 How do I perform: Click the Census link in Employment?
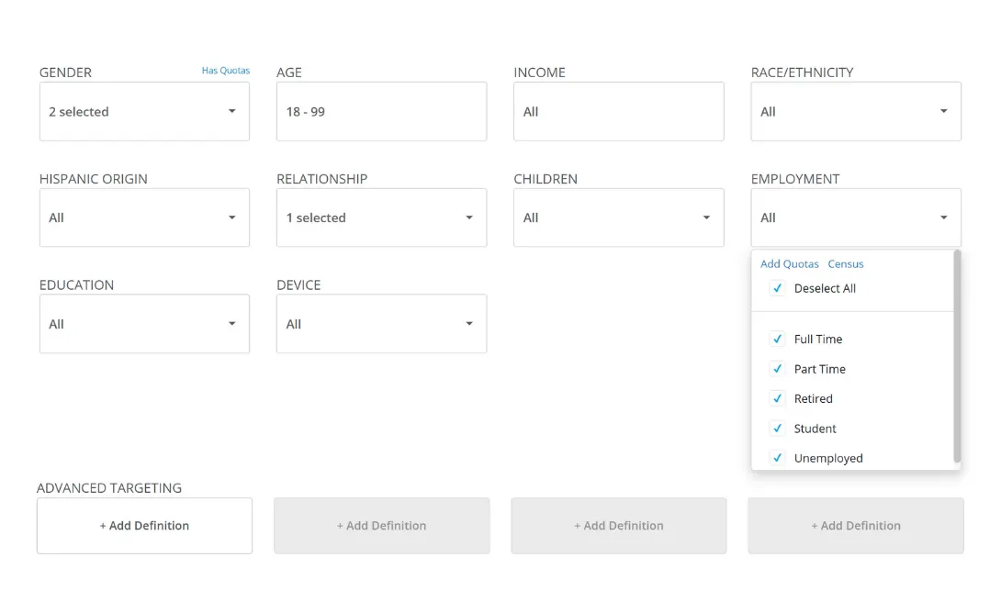click(845, 264)
